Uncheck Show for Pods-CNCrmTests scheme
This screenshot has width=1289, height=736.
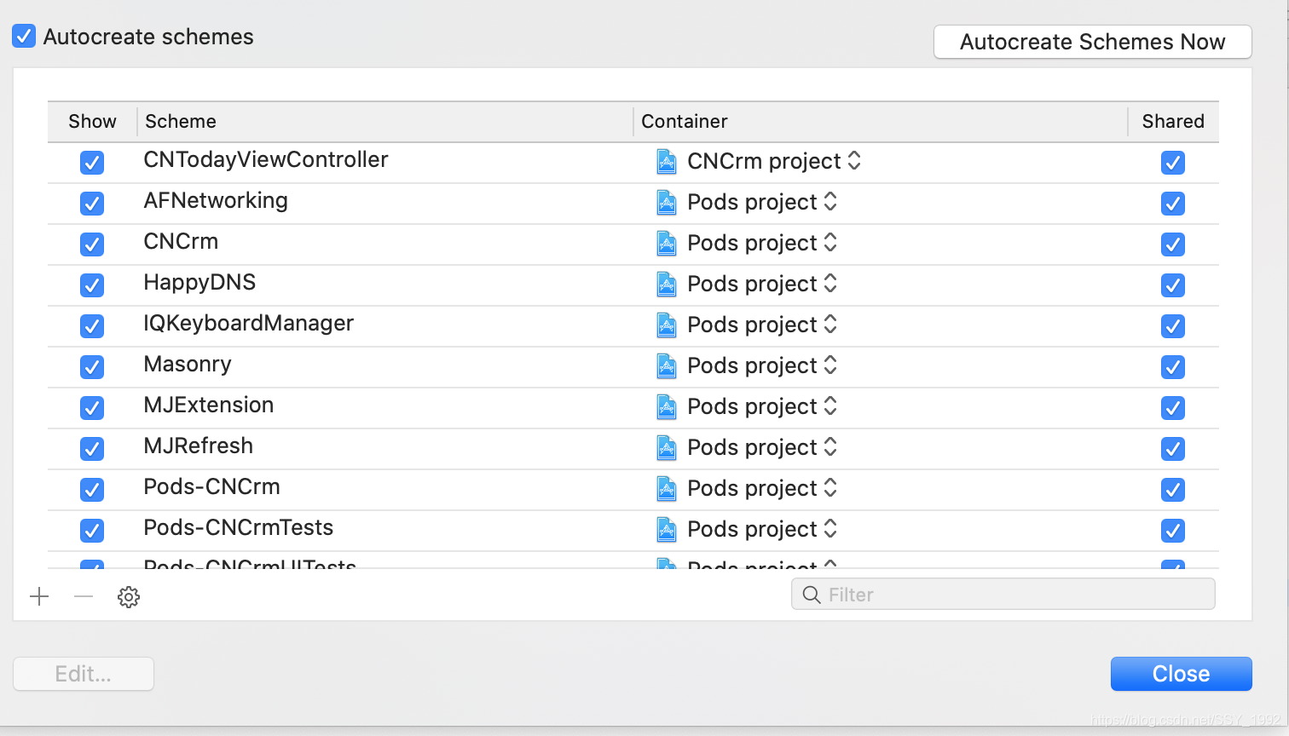92,531
